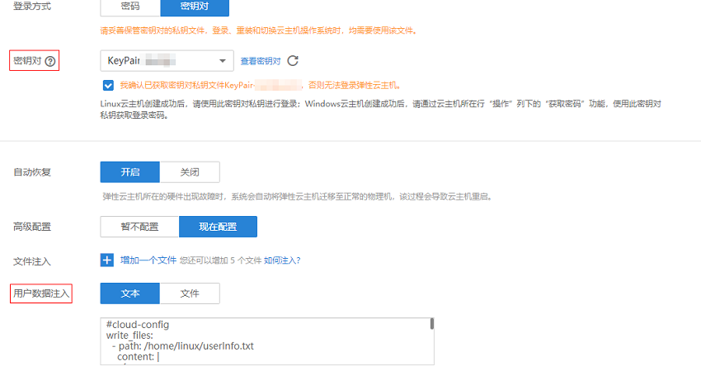Image resolution: width=701 pixels, height=366 pixels.
Task: Click the 增加一个文件 link
Action: (x=148, y=260)
